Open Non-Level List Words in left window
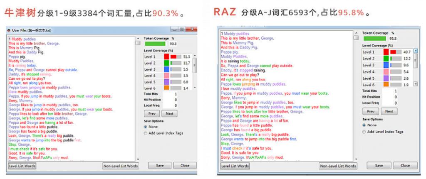426x179 pixels. [x=121, y=166]
